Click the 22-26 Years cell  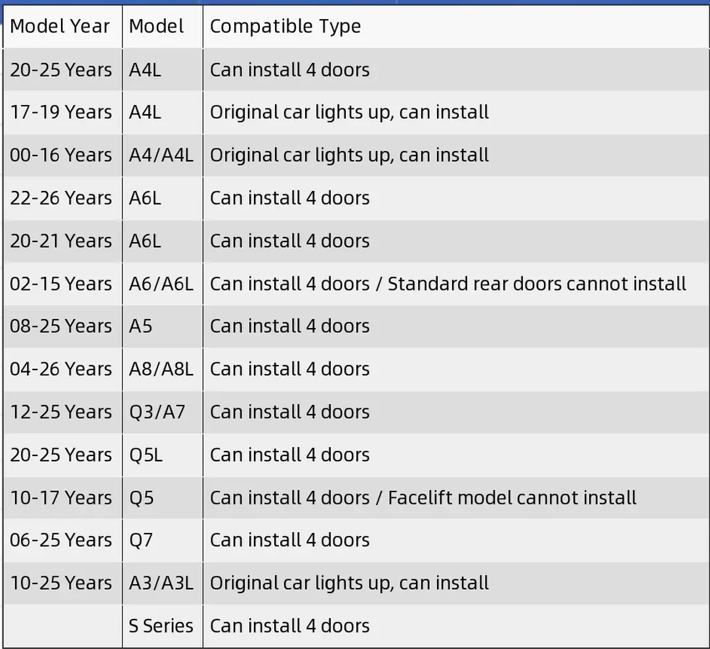[61, 198]
